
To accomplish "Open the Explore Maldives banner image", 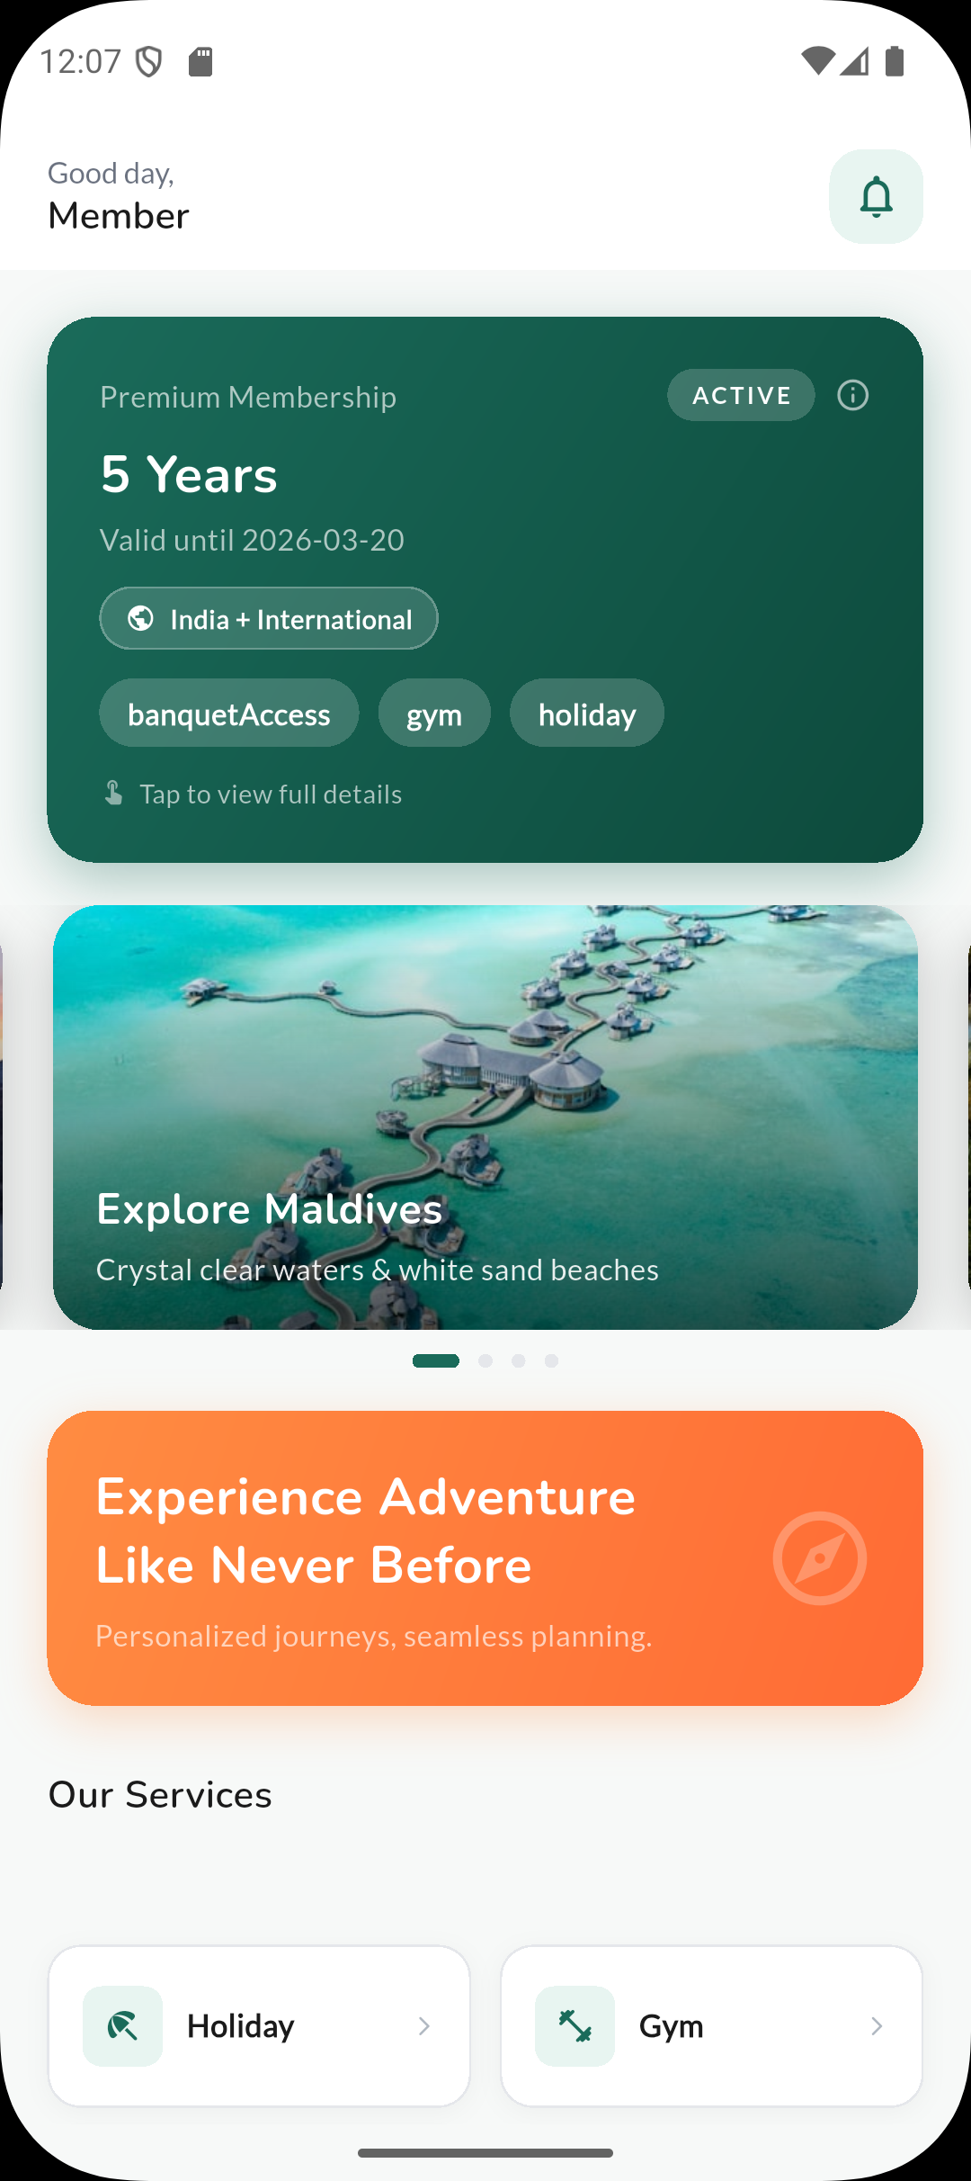I will 485,1117.
